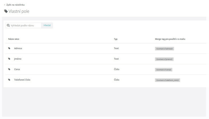Viewport: 209px width, 119px height.
Task: Select the contact.cf.jmeno merge tag
Action: [x=164, y=59]
